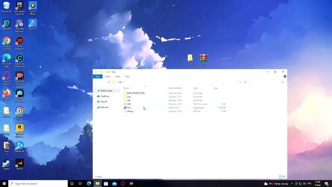Screen dimensions: 332x187
Task: Switch to the Home ribbon tab
Action: 107,76
